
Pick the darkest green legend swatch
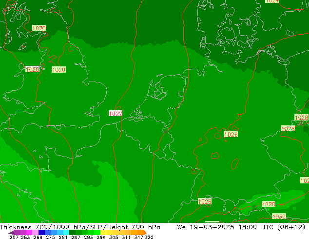coord(72,232)
